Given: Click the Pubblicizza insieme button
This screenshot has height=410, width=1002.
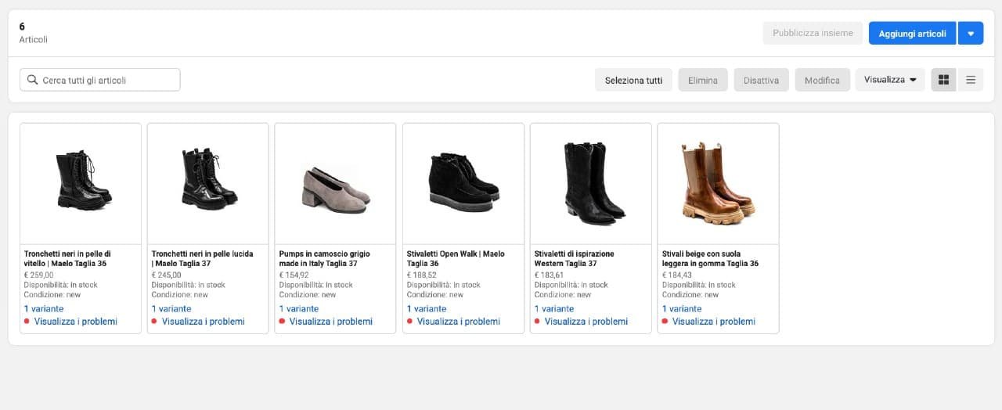Looking at the screenshot, I should pyautogui.click(x=813, y=34).
